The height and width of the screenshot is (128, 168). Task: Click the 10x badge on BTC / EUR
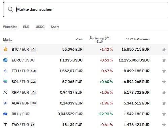(33, 49)
